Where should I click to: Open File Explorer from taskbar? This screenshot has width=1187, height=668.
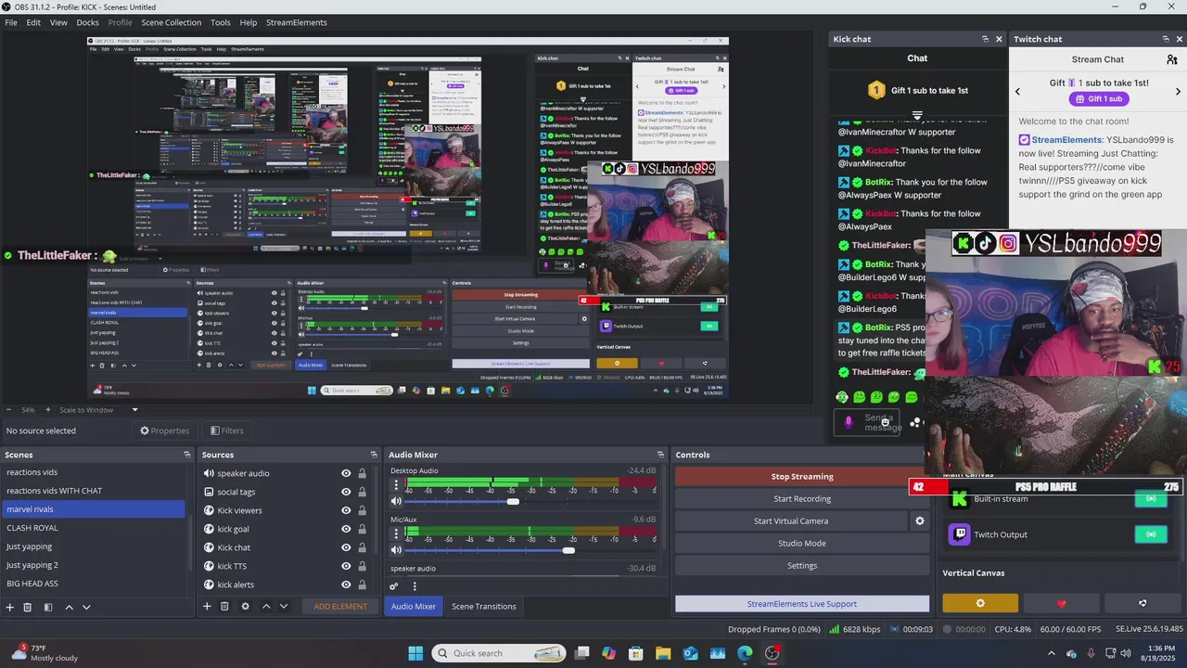[x=663, y=653]
